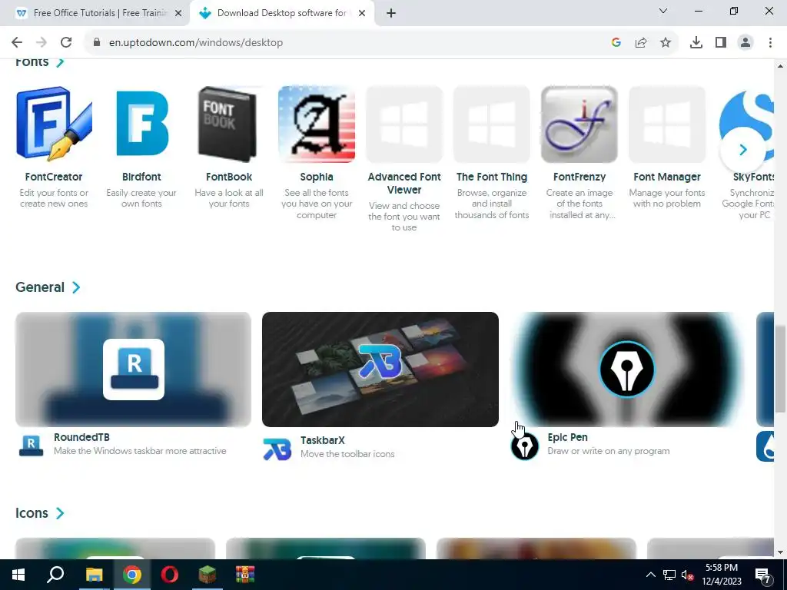Viewport: 787px width, 590px height.
Task: Open the RoundedTB title link
Action: (81, 437)
